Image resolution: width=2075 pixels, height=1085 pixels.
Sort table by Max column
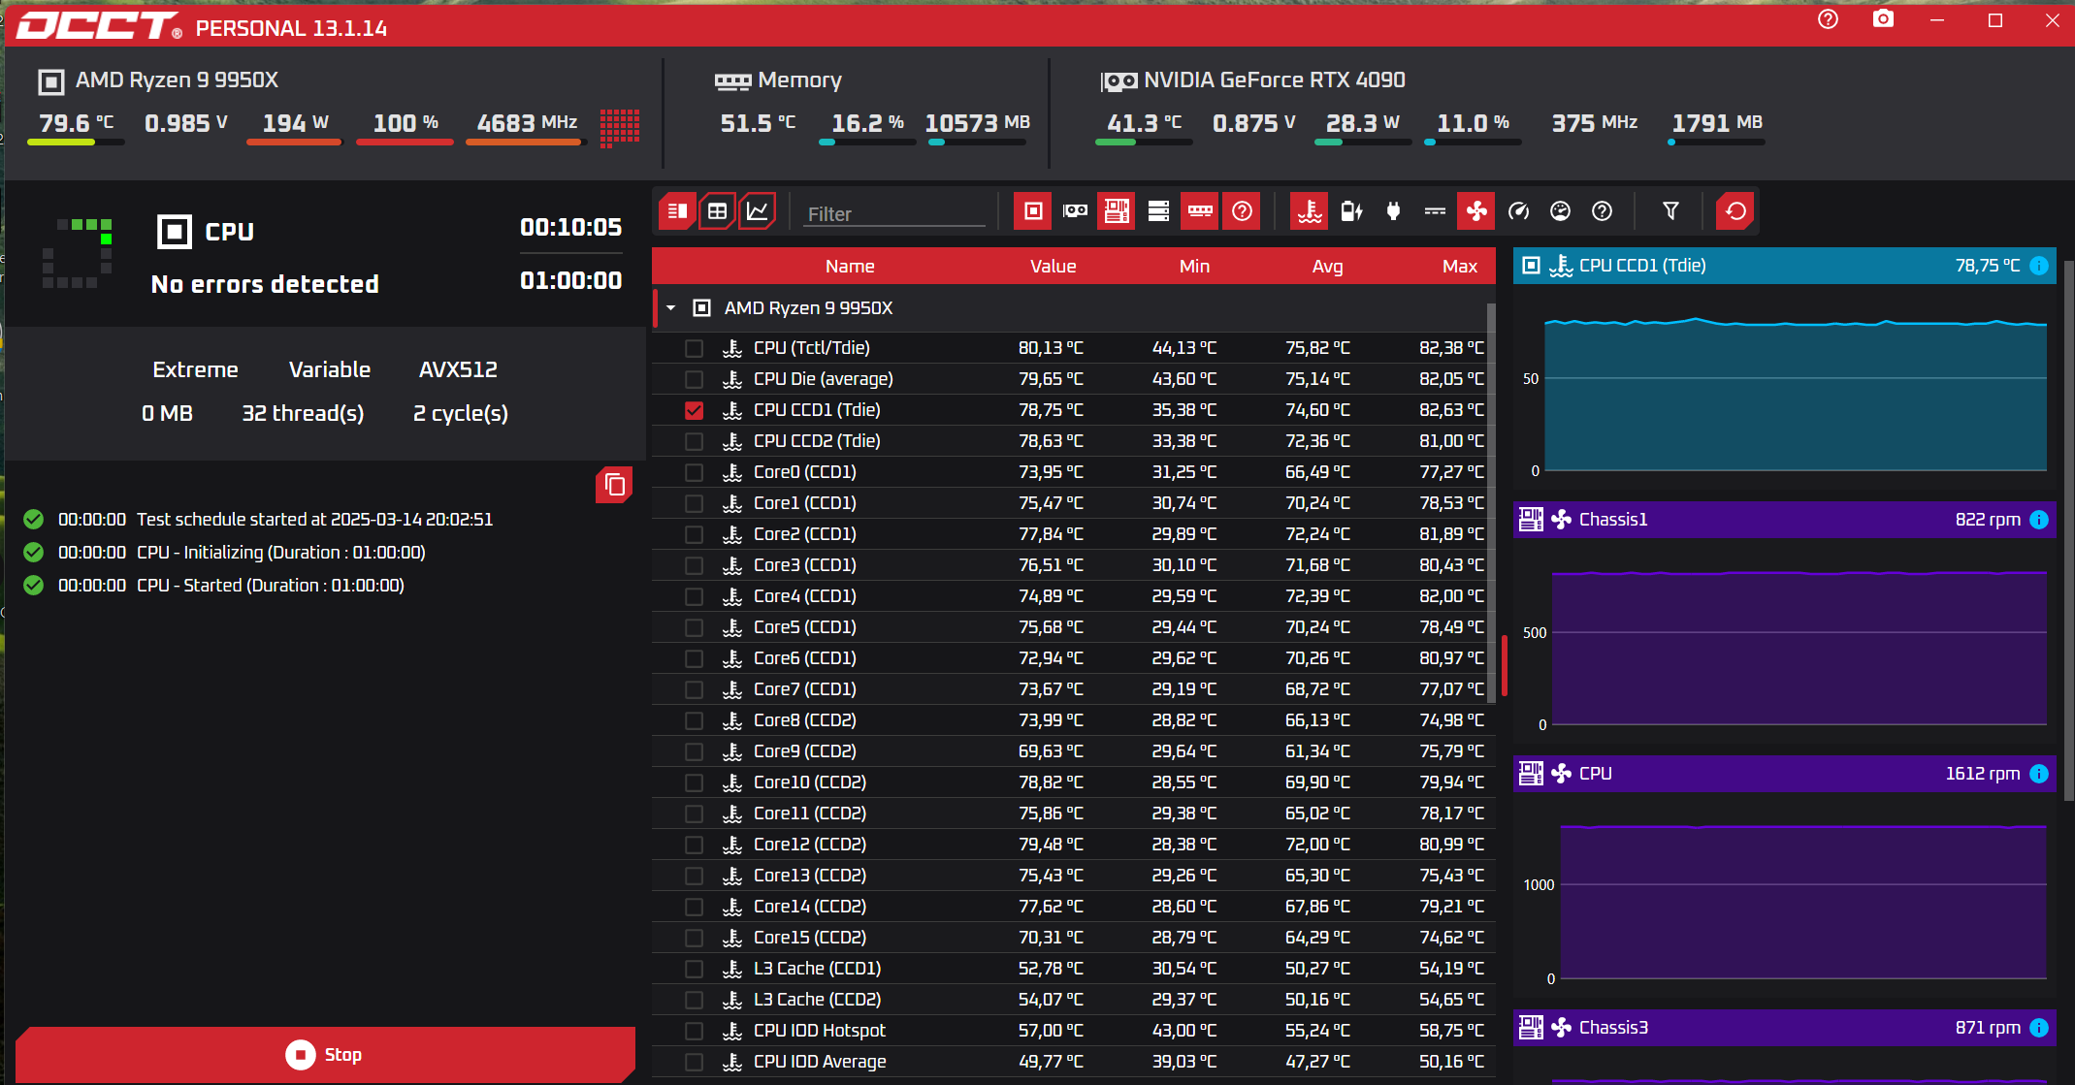coord(1459,266)
